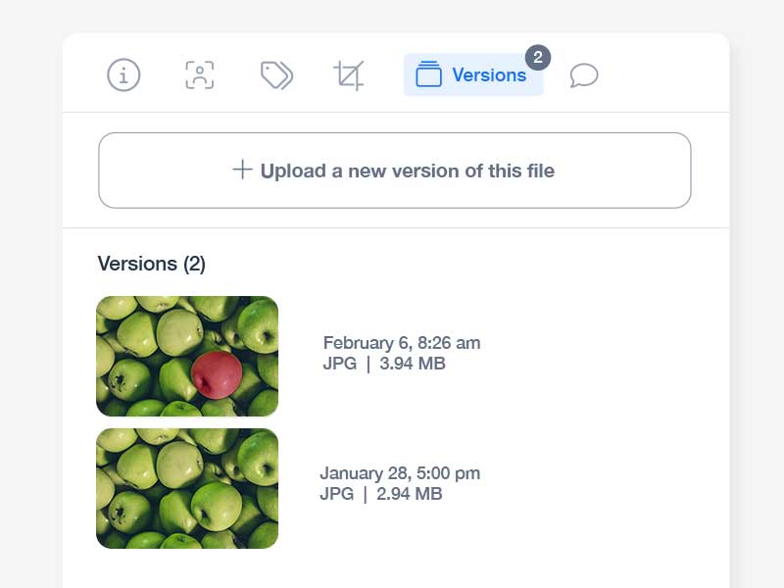Screen dimensions: 784x588
Task: Click the version count badge showing 2
Action: click(x=537, y=58)
